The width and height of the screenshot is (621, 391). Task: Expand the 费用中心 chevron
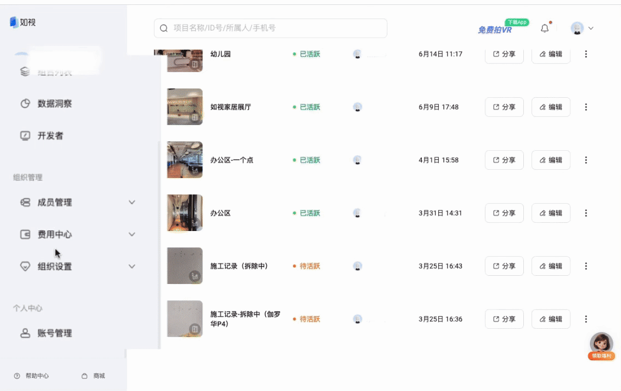click(132, 234)
